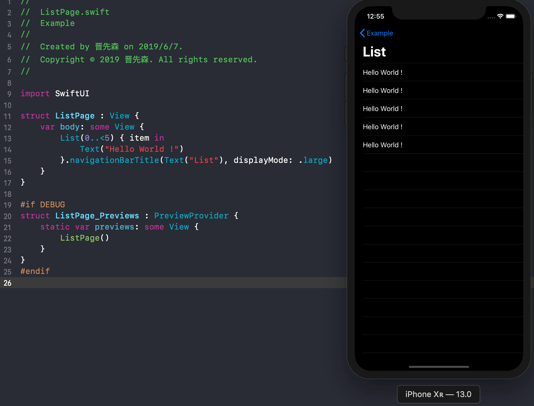
Task: Click the back chevron next to Example
Action: tap(362, 33)
